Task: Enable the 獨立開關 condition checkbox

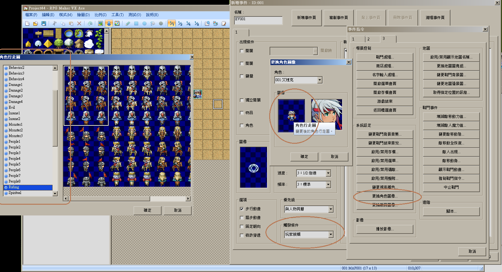Action: pyautogui.click(x=242, y=100)
